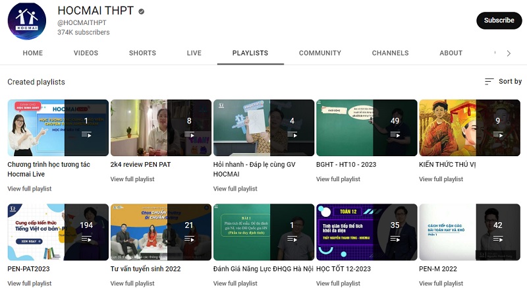Screen dimensions: 527x288
Task: Select the ABOUT tab
Action: (451, 53)
